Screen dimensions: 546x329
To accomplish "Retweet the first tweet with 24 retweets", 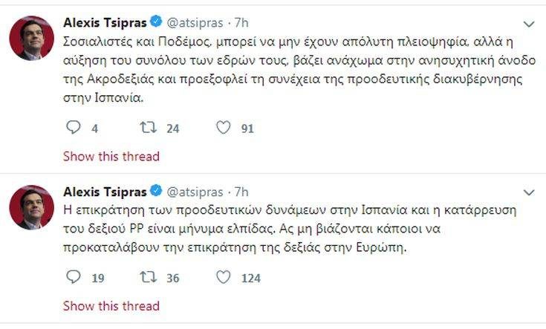I will [x=148, y=128].
